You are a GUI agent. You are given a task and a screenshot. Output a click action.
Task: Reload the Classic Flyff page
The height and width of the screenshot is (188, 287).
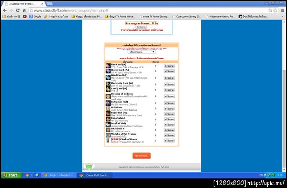(18, 10)
